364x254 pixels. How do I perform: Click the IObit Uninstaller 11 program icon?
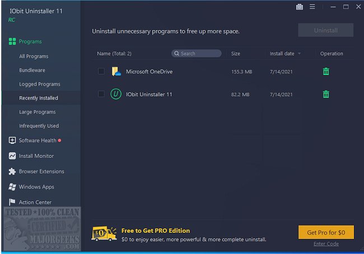point(116,94)
